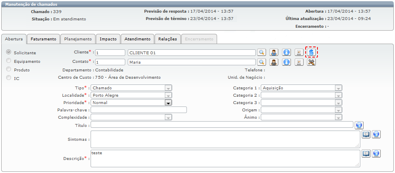Viewport: 395px width, 173px height.
Task: Click into the Sintomas text area
Action: (x=224, y=139)
